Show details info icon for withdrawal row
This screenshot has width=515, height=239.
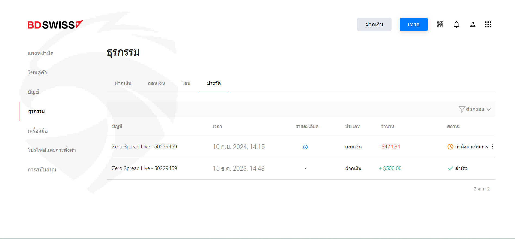(x=305, y=147)
